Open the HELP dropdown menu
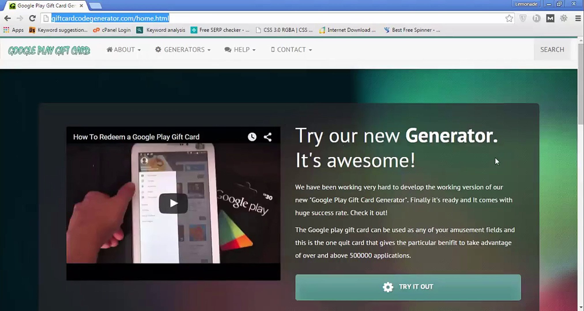 pyautogui.click(x=240, y=50)
